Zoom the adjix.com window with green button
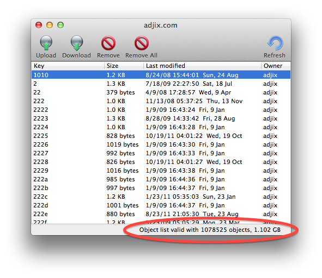This screenshot has height=278, width=322. (x=60, y=25)
